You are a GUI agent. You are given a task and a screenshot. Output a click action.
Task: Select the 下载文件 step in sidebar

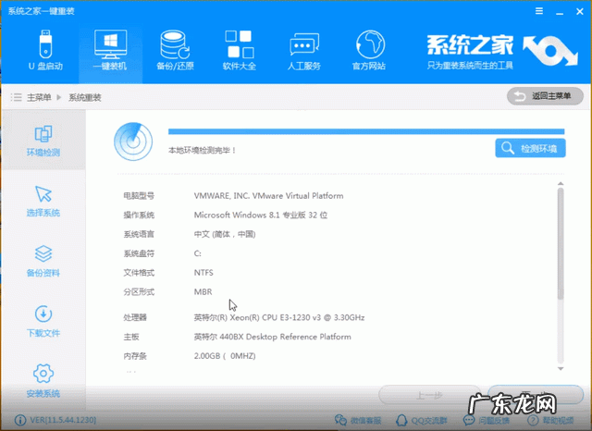click(x=43, y=322)
